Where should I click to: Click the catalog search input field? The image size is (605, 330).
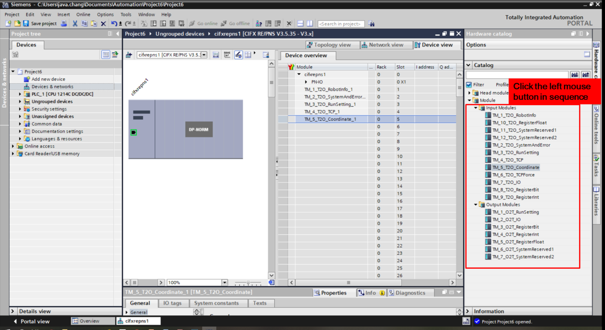coord(517,75)
